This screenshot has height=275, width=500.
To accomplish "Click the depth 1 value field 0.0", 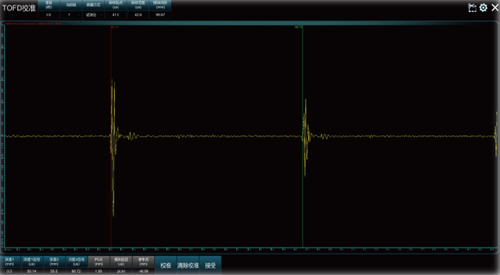I will point(10,271).
